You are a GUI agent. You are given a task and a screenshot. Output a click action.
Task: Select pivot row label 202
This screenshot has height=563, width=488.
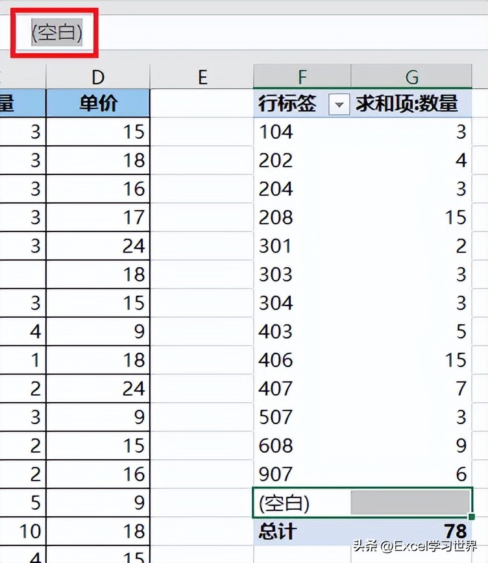click(x=276, y=160)
